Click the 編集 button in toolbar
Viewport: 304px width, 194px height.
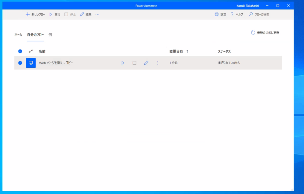click(x=86, y=14)
